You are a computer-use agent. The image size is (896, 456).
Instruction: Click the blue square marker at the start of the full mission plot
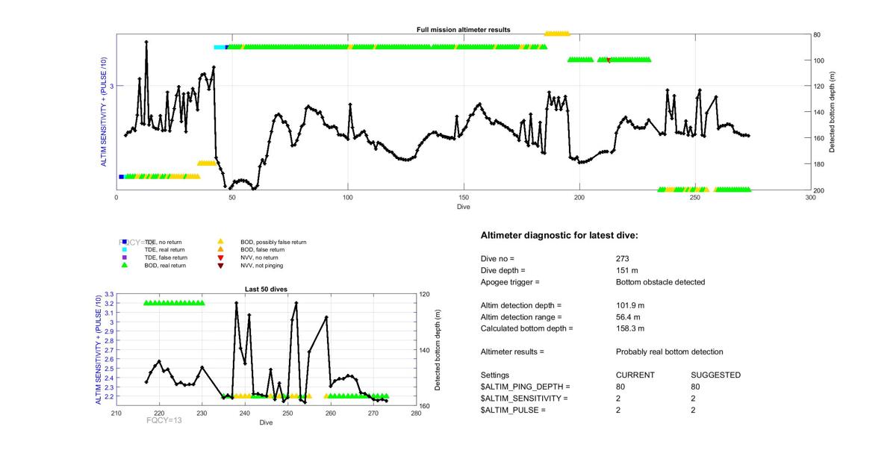pos(121,177)
